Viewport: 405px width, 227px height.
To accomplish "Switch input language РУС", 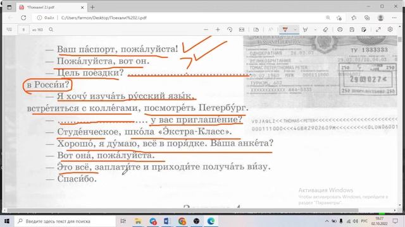I will (364, 221).
